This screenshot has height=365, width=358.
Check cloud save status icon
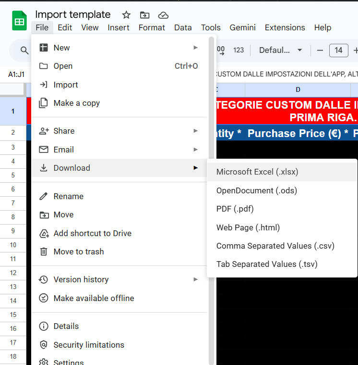pos(163,15)
